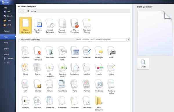This screenshot has height=112, width=174.
Task: Click the Blank Document preview thumbnail
Action: (155, 33)
